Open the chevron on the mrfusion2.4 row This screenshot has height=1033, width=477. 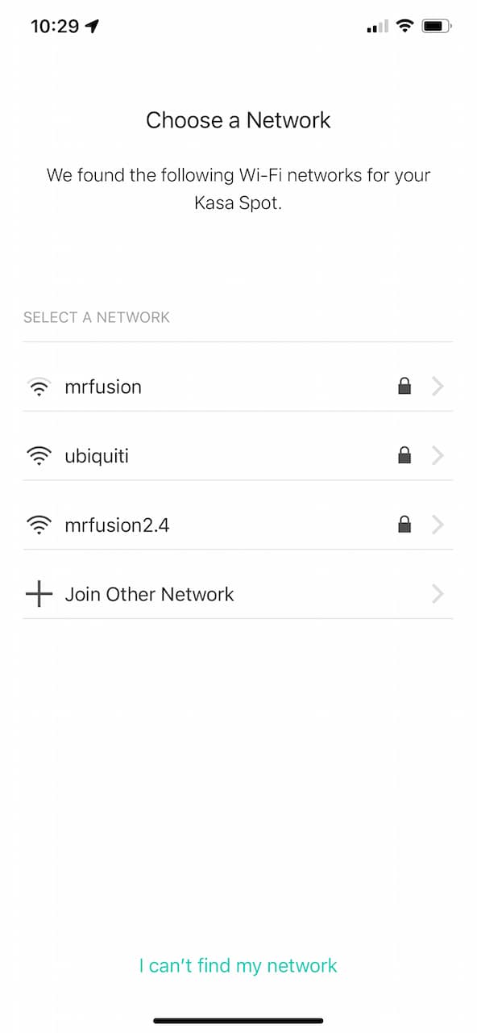tap(438, 525)
